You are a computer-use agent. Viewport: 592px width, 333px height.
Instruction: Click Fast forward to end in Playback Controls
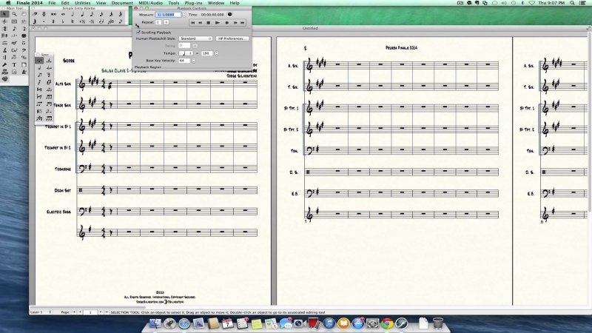[x=243, y=23]
